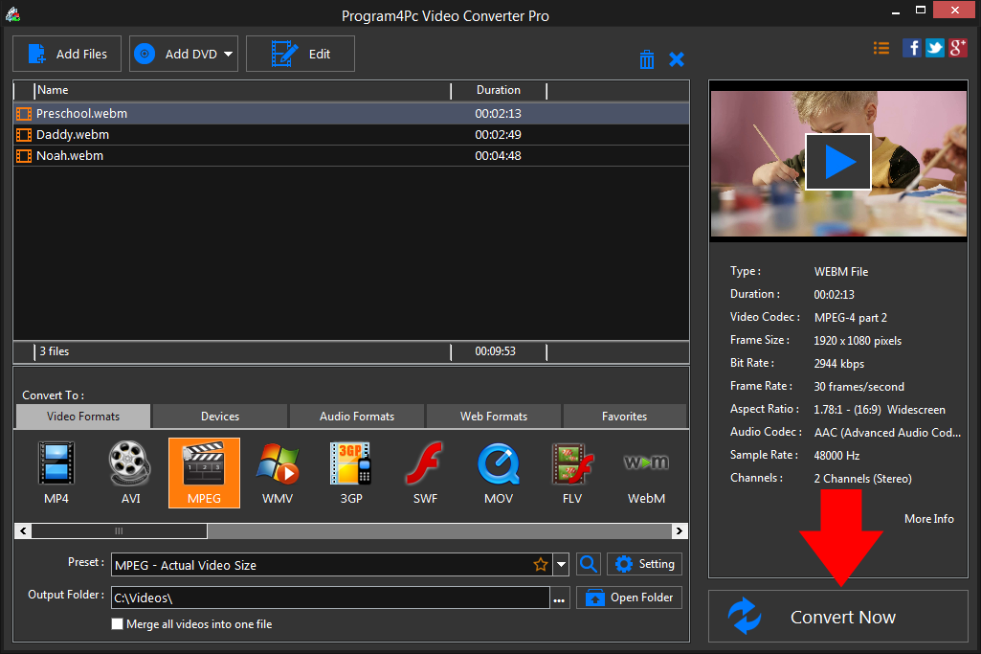Click the format list scrollbar right arrow

(680, 530)
